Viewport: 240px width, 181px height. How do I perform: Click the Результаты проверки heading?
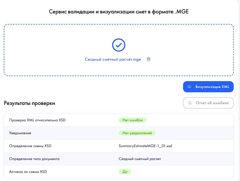click(29, 103)
